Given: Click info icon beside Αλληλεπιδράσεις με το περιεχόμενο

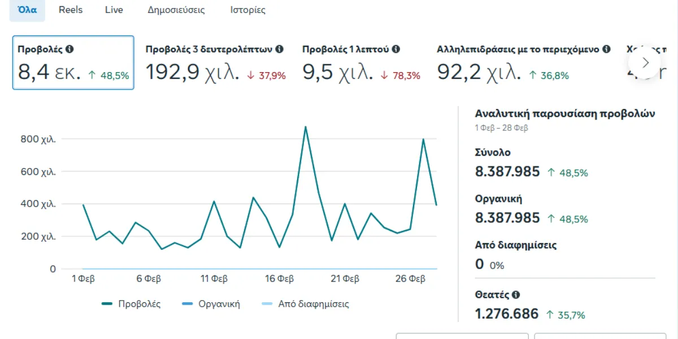Looking at the screenshot, I should [x=606, y=50].
